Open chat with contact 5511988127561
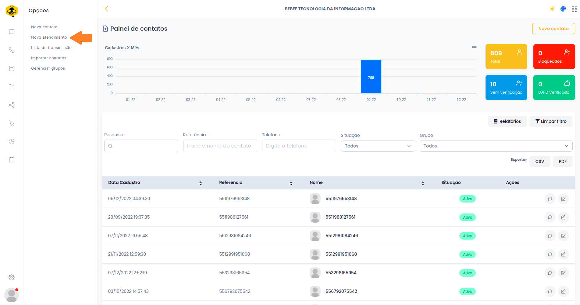Screen dimensions: 580x305 550,217
